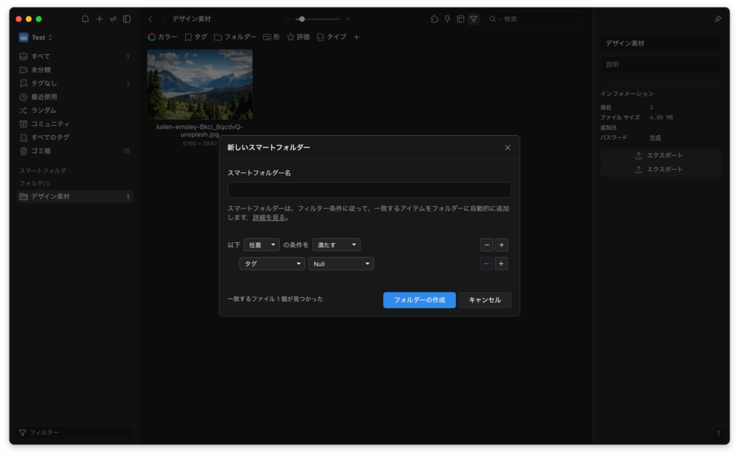Click the notification bell icon
739x456 pixels.
[x=85, y=19]
